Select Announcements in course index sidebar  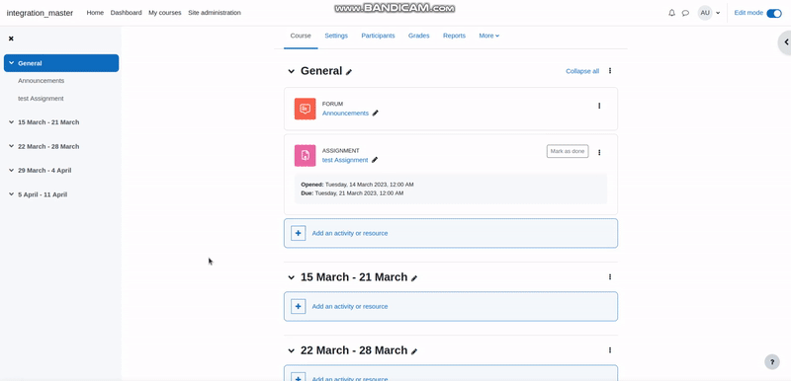pos(41,81)
